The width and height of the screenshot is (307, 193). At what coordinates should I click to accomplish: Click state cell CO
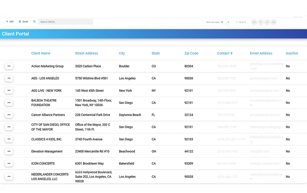tap(154, 66)
